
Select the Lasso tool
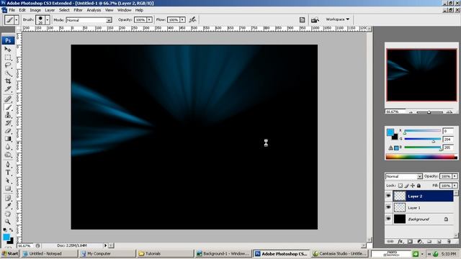tap(8, 65)
